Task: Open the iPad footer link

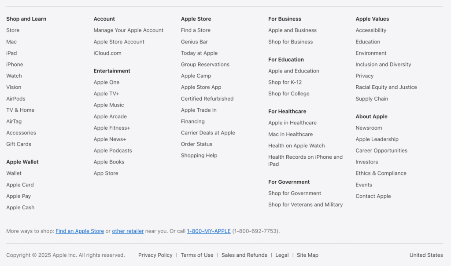Action: coord(11,53)
